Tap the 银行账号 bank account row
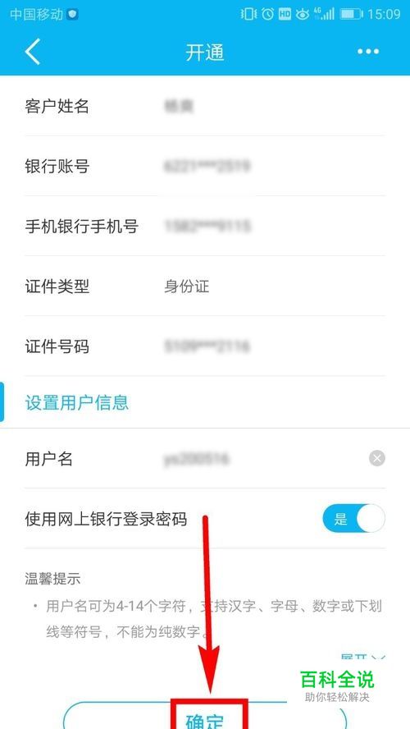410x729 pixels. tap(205, 166)
